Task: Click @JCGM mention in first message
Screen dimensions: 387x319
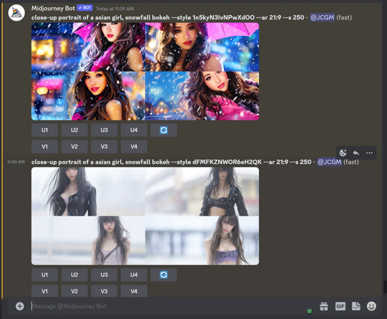Action: tap(322, 18)
